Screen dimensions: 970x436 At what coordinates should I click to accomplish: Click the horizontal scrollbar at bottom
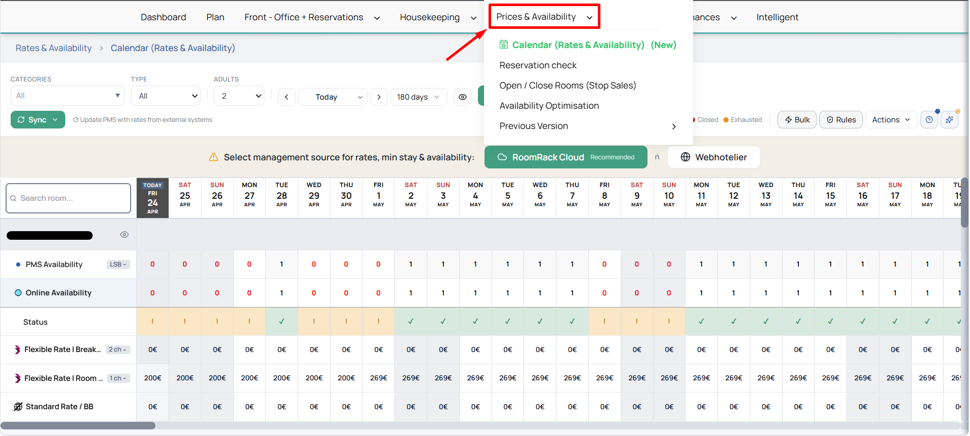click(78, 426)
